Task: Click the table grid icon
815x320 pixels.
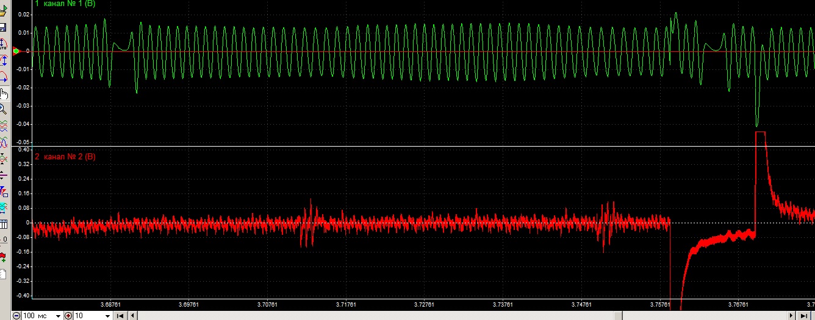Action: point(4,223)
